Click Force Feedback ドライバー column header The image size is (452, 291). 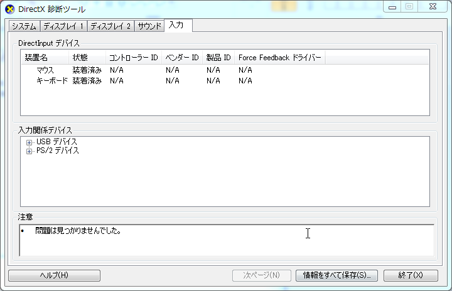tap(279, 57)
